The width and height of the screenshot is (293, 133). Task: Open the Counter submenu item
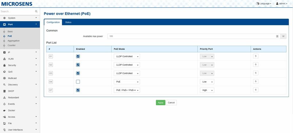[x=12, y=45]
